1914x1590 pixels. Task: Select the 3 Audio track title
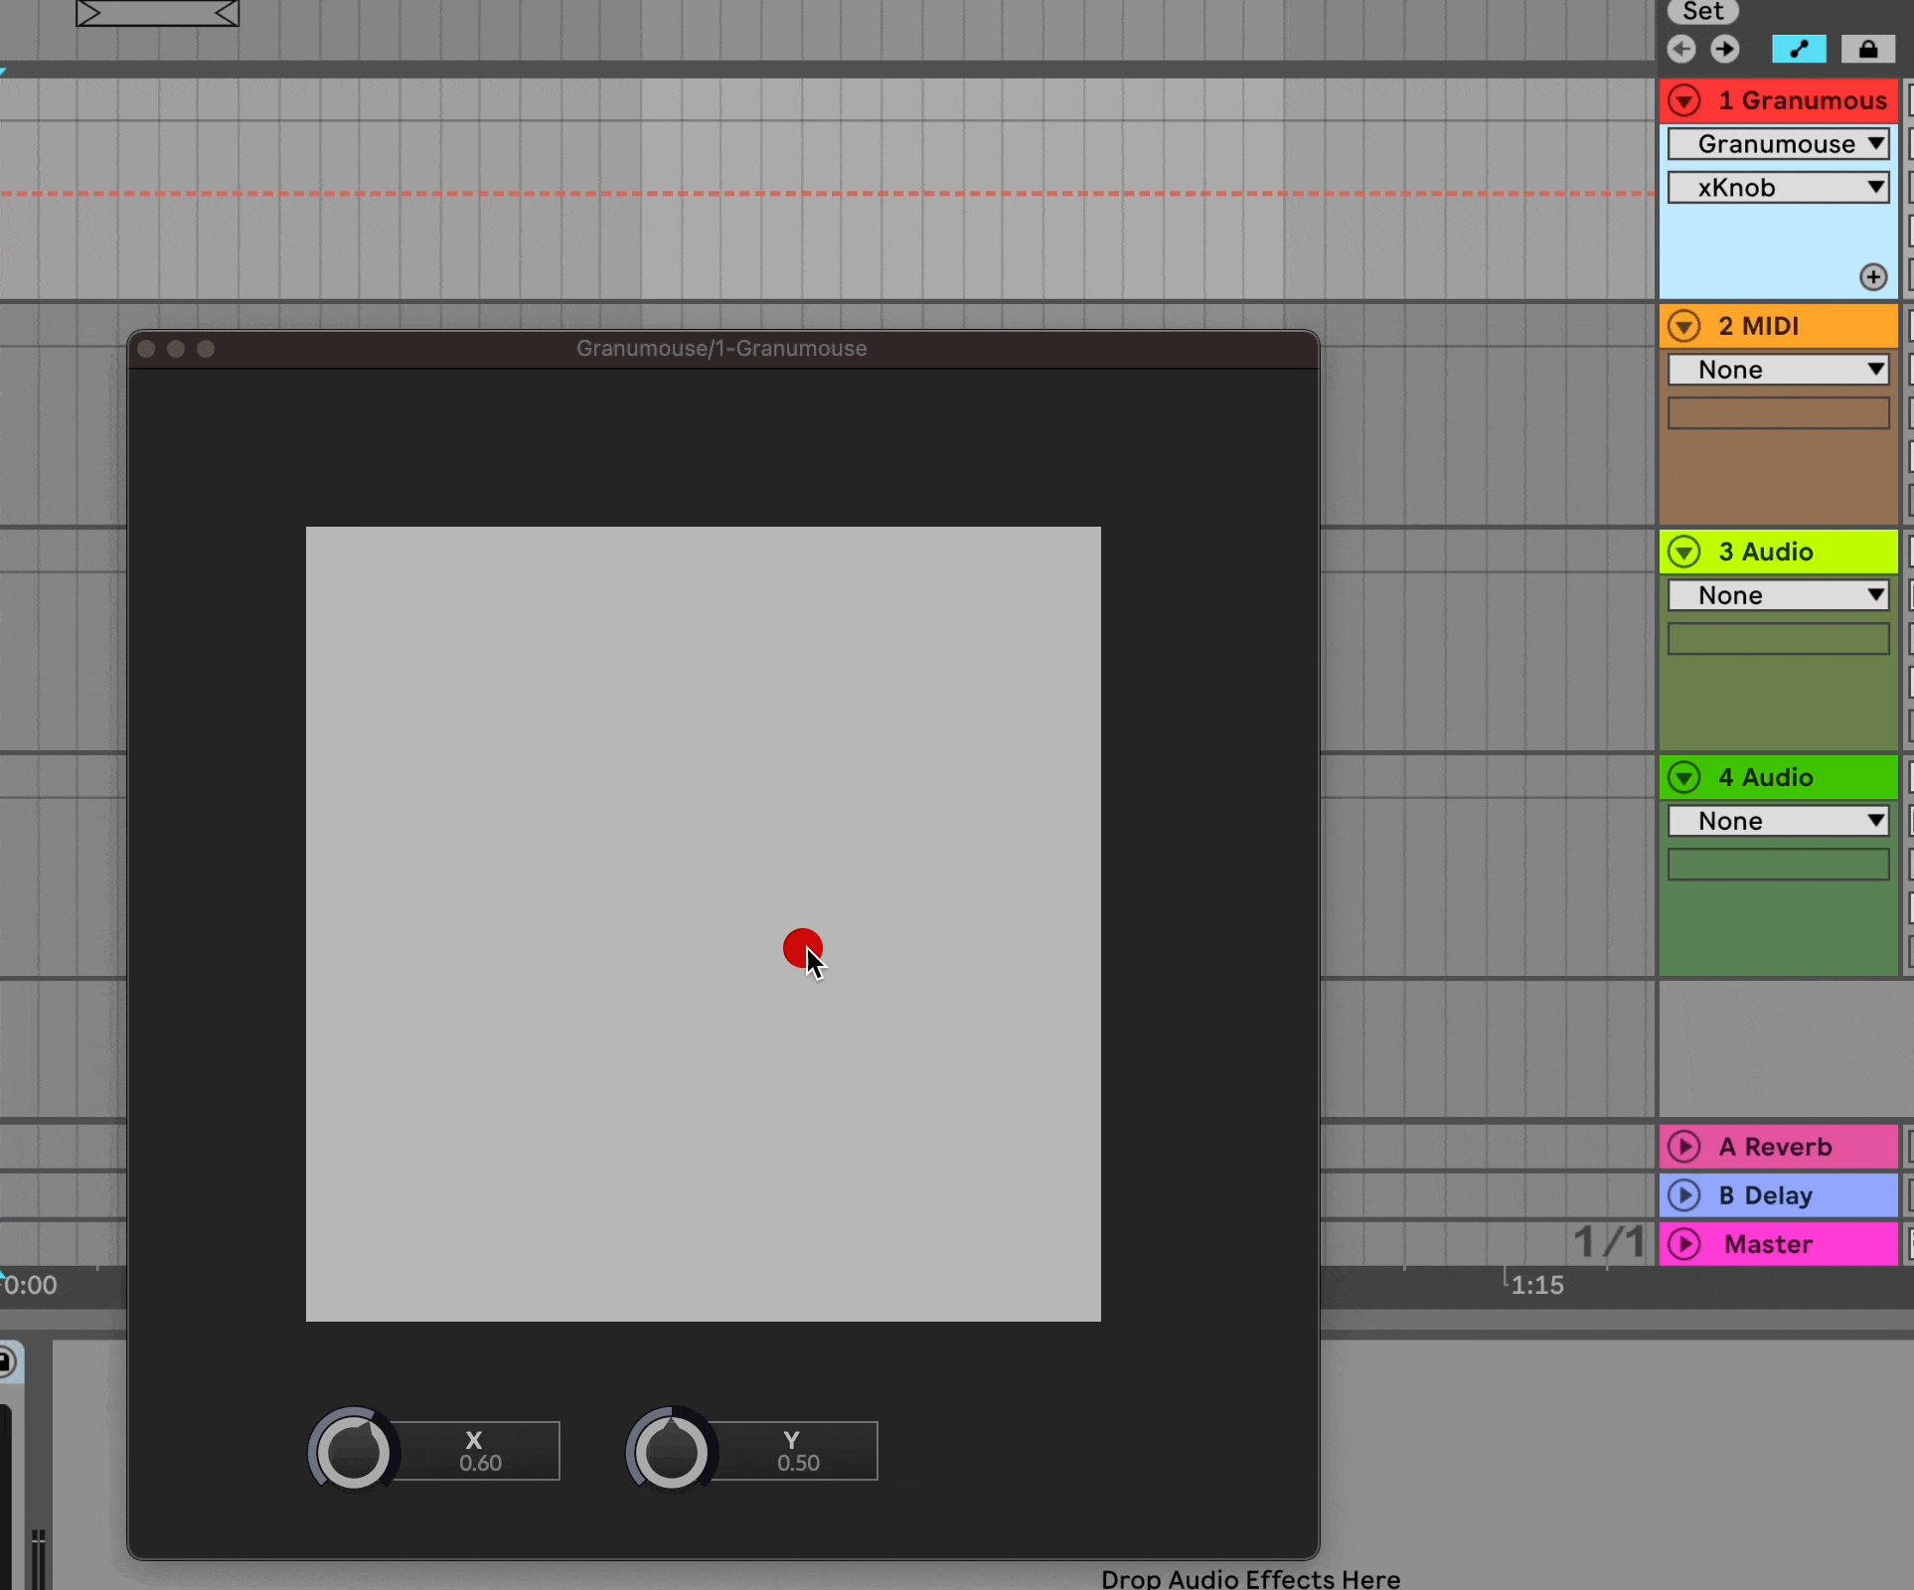click(x=1766, y=552)
